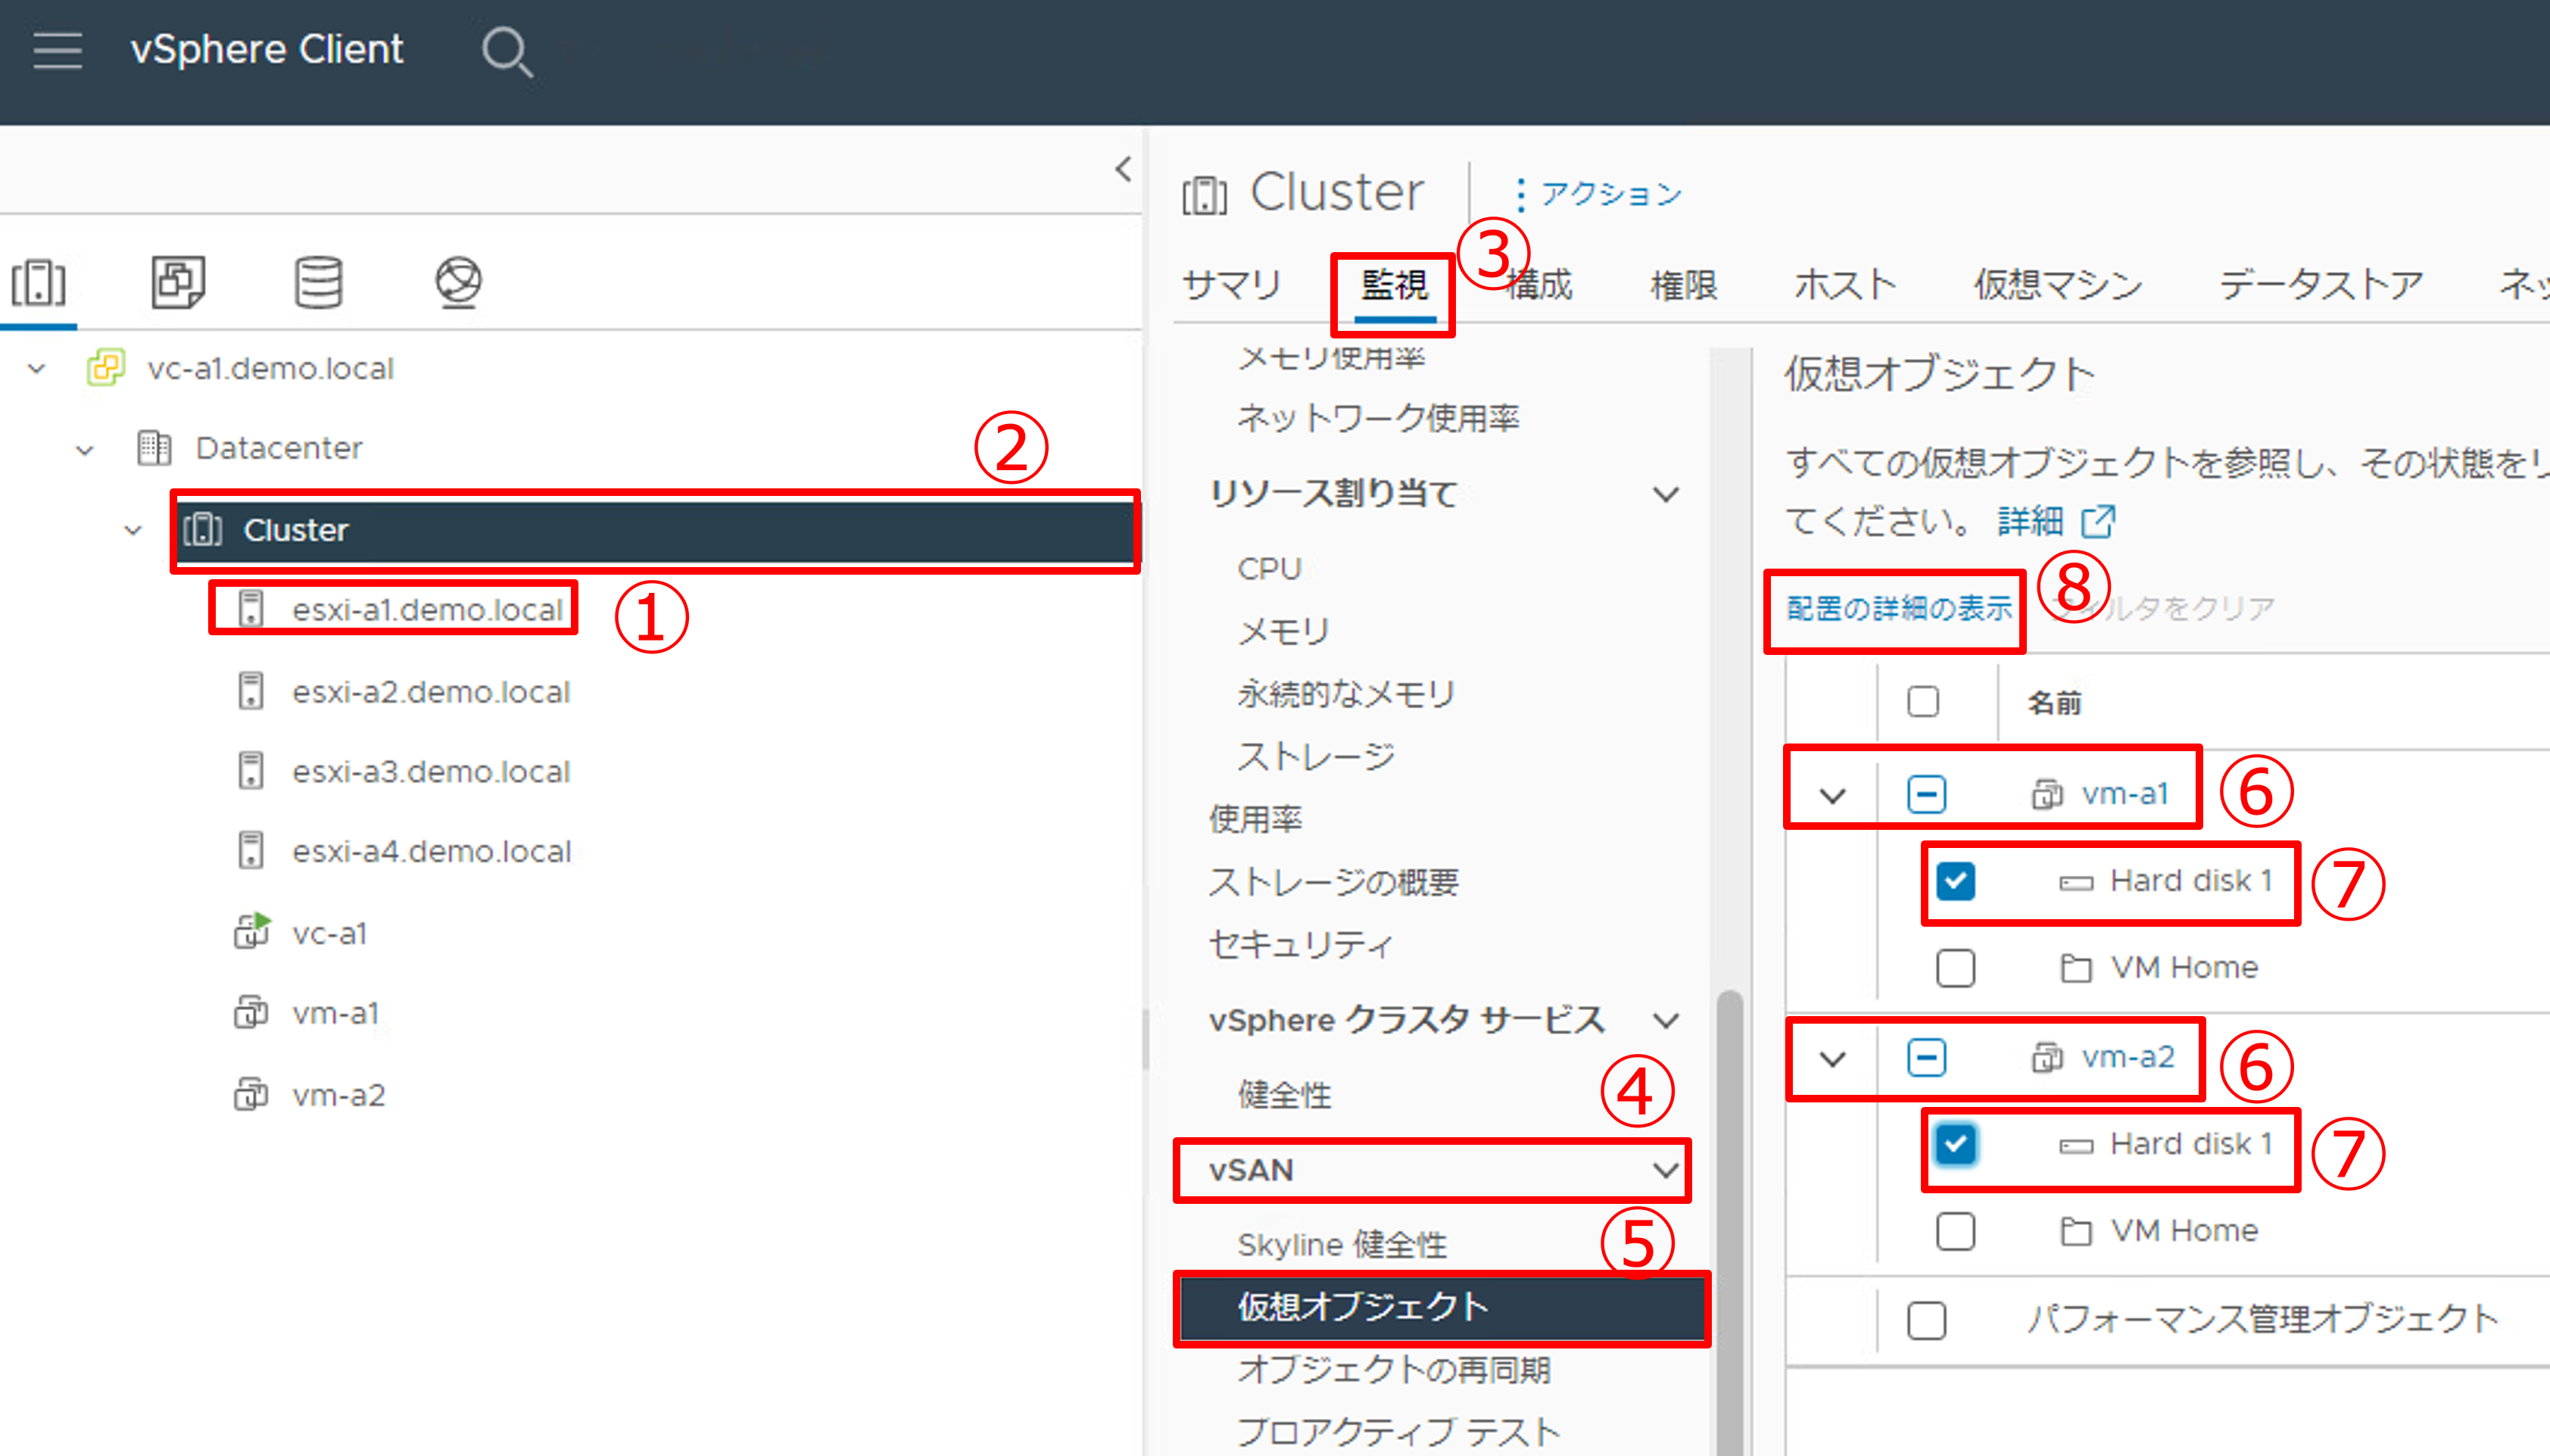This screenshot has height=1456, width=2550.
Task: Click the search magnifier icon
Action: 506,52
